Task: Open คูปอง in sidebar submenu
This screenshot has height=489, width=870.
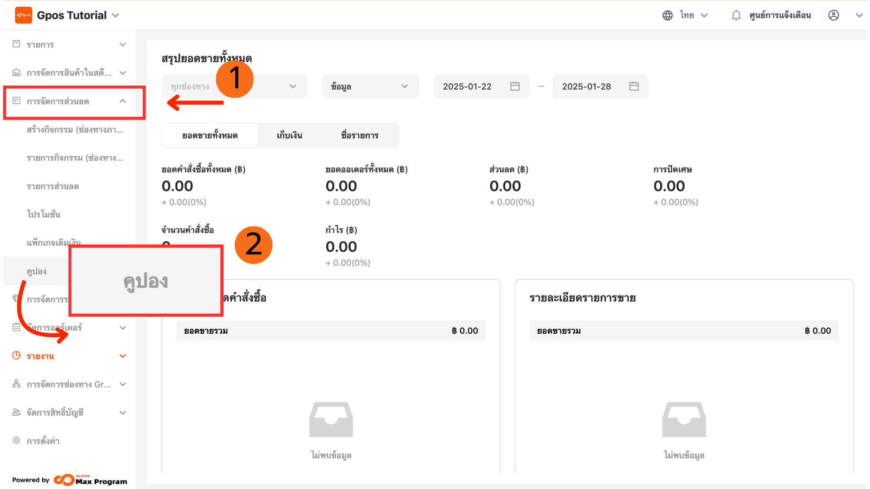Action: pyautogui.click(x=37, y=271)
